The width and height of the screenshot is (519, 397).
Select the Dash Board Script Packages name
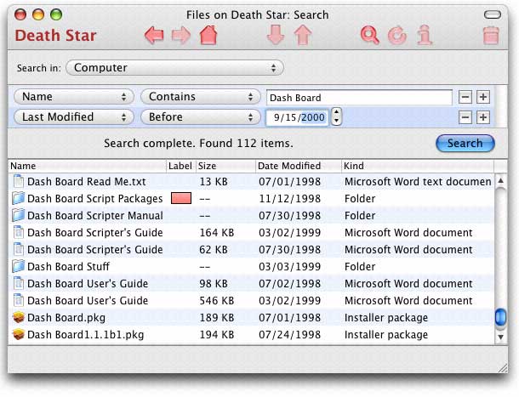click(95, 199)
